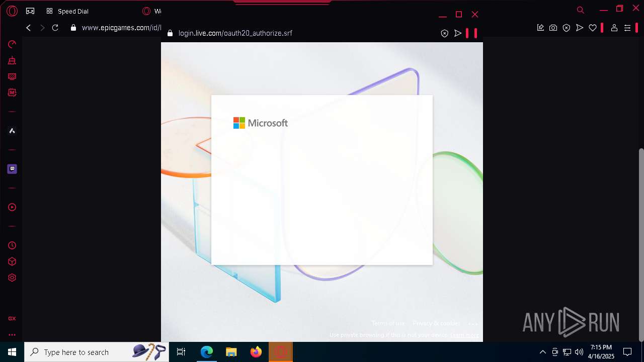Click the edit/share icon in main toolbar
This screenshot has height=362, width=644.
tap(540, 28)
